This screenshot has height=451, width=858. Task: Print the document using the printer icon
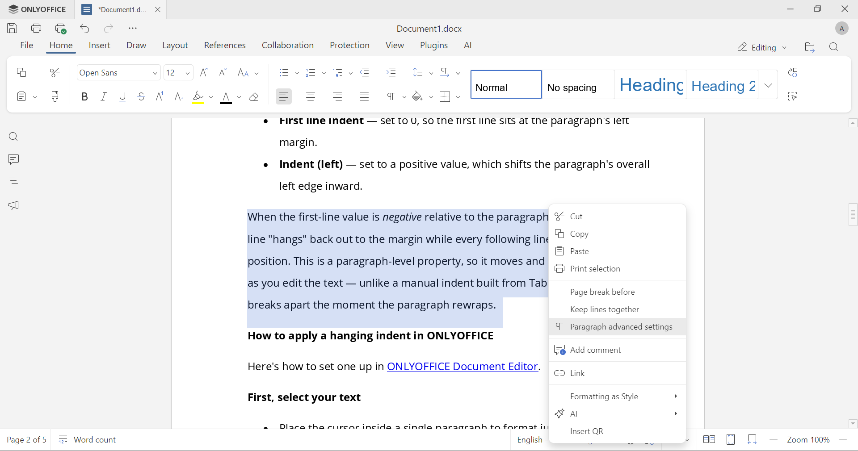[x=36, y=28]
